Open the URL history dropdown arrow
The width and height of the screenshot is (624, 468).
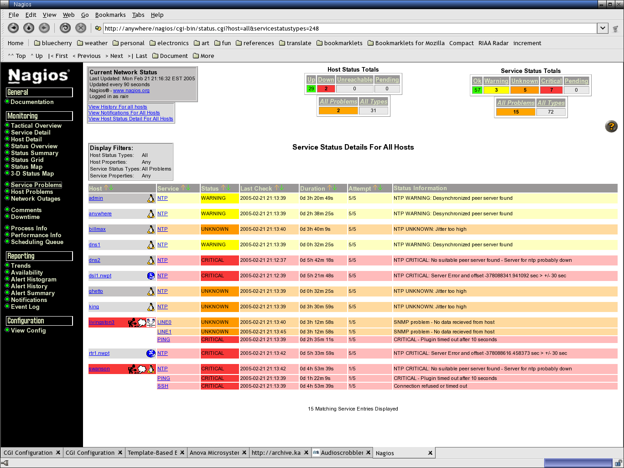pos(603,28)
